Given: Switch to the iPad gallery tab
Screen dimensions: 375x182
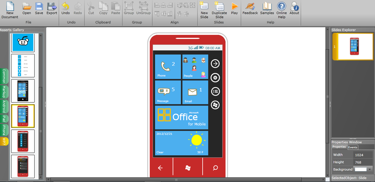Looking at the screenshot, I should 4,118.
